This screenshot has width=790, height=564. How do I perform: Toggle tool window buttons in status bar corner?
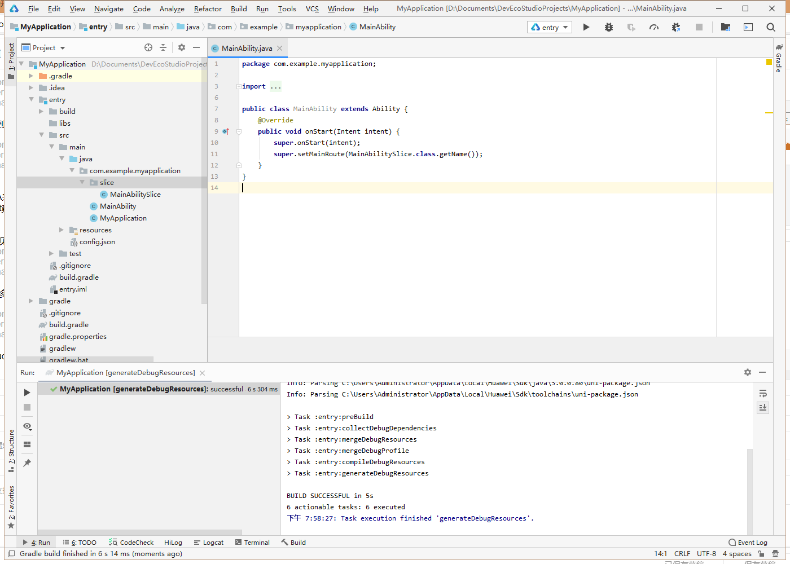tap(11, 554)
